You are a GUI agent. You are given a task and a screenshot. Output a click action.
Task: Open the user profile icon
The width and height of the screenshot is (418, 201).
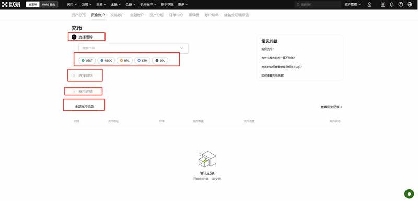click(369, 5)
